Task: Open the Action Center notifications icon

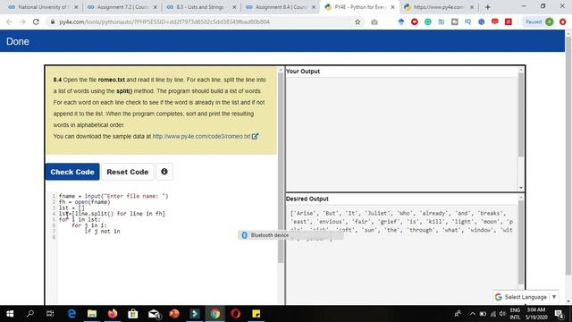Action: [x=559, y=314]
